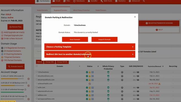181x102 pixels.
Task: Sort by Expiration/Renewal column arrows
Action: pos(163,66)
